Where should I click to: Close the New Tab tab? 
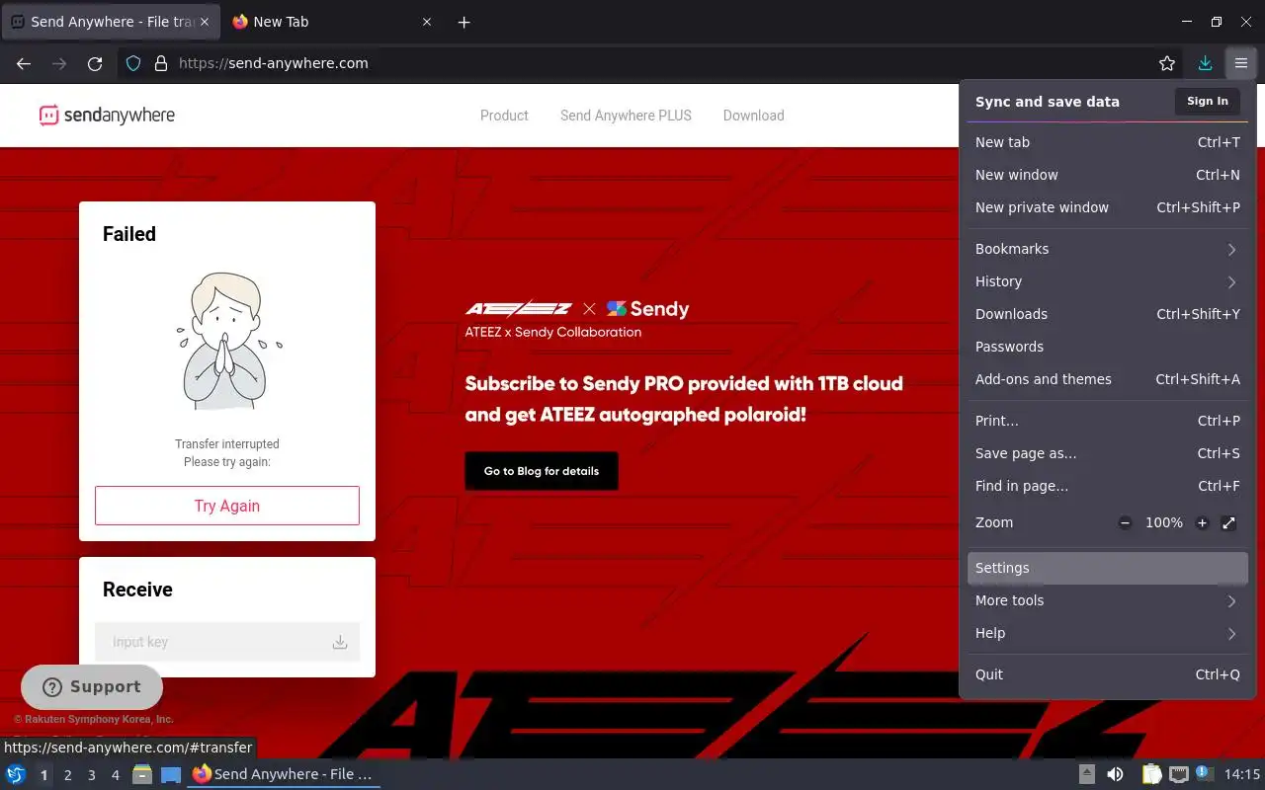pyautogui.click(x=427, y=22)
